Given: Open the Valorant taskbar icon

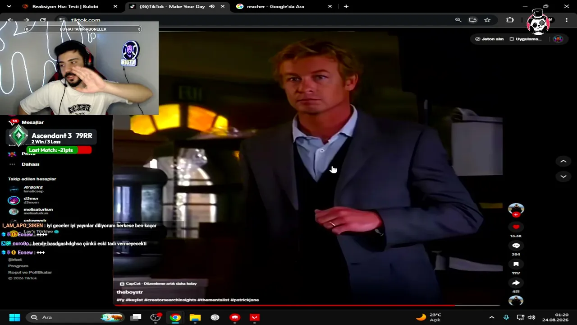Looking at the screenshot, I should (x=255, y=317).
